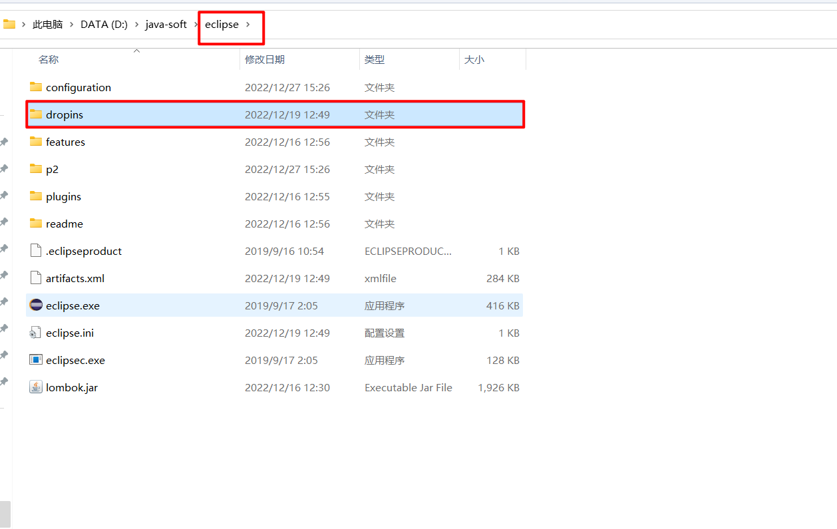Click the eclipsec.exe console icon

(36, 360)
